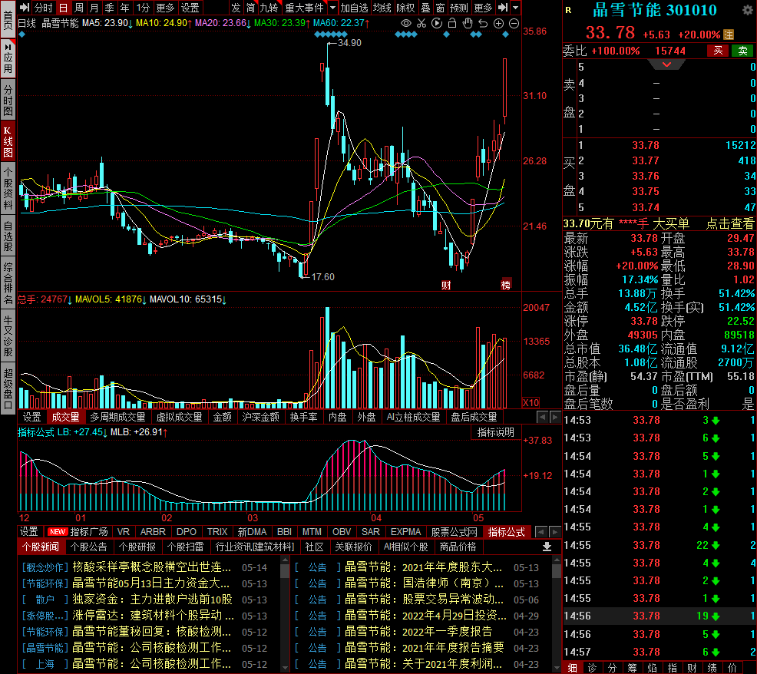Open K线图 view in left sidebar
Image resolution: width=757 pixels, height=674 pixels.
(x=8, y=142)
